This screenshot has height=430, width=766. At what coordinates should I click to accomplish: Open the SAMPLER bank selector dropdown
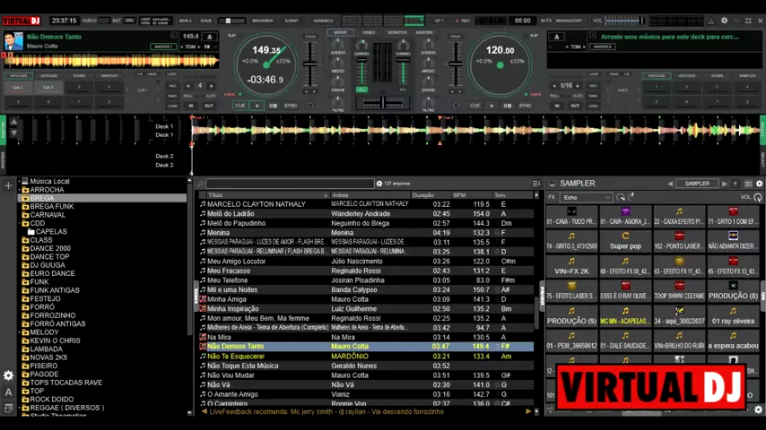697,184
